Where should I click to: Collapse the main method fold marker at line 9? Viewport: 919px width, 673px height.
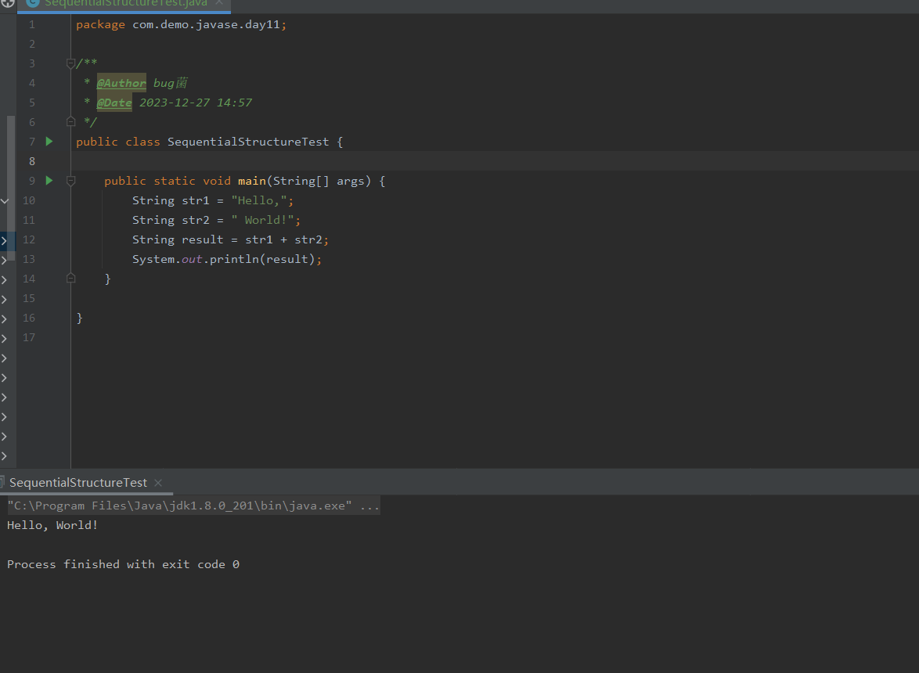[x=71, y=181]
